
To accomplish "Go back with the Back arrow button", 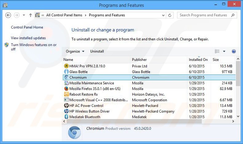I will pyautogui.click(x=8, y=15).
